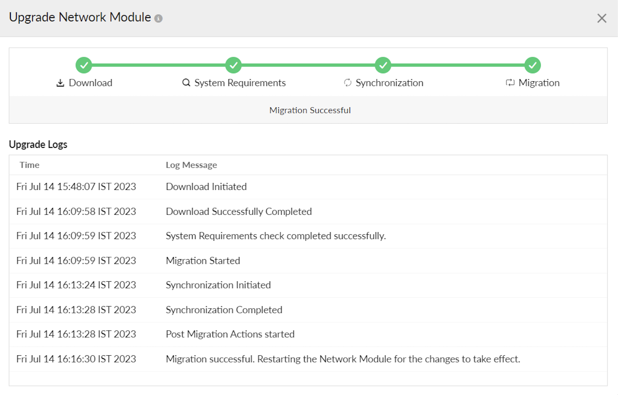Click the Migration Successful status text
This screenshot has height=395, width=618.
click(x=310, y=110)
